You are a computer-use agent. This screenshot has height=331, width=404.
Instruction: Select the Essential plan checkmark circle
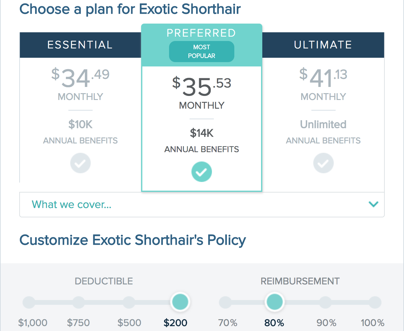point(80,163)
